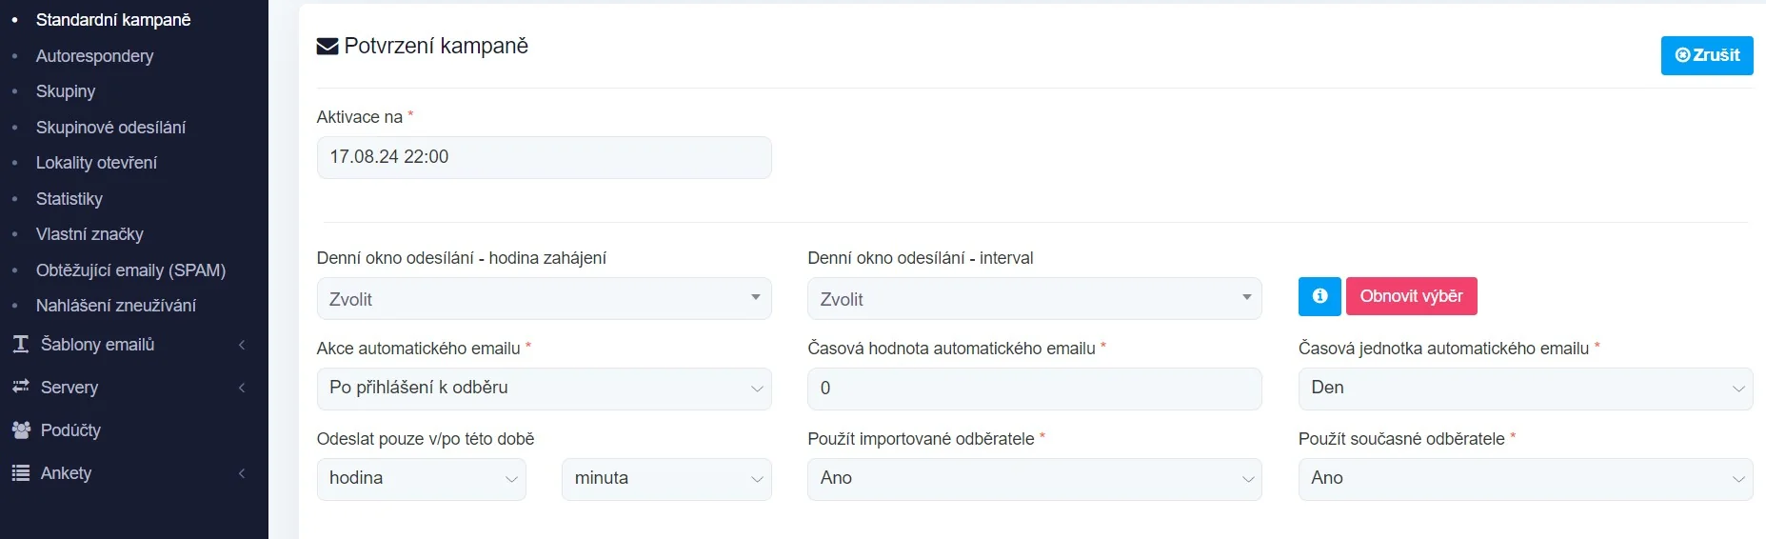Open the hodina select box
The height and width of the screenshot is (539, 1766).
click(x=421, y=479)
